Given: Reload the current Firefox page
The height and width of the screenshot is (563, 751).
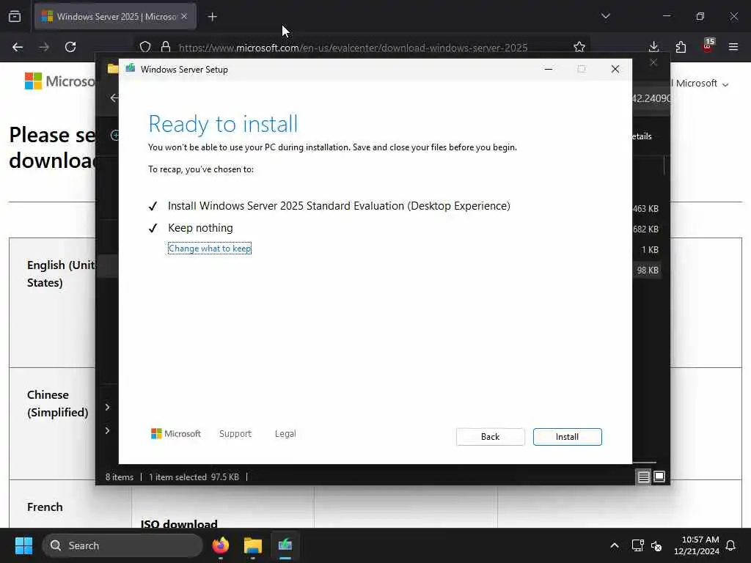Looking at the screenshot, I should (x=70, y=47).
